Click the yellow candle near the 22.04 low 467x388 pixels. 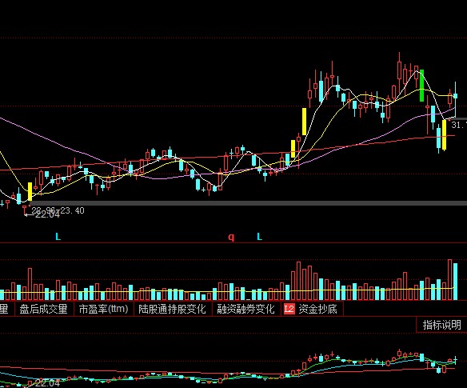point(30,191)
